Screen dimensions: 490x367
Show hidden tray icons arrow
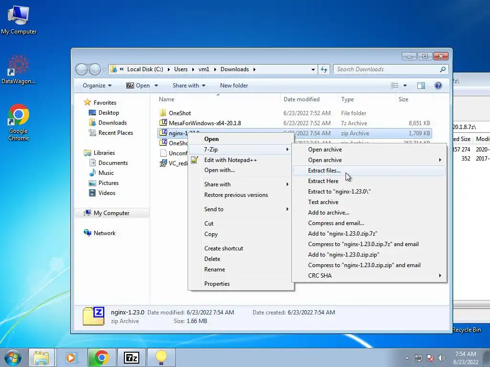[x=407, y=358]
